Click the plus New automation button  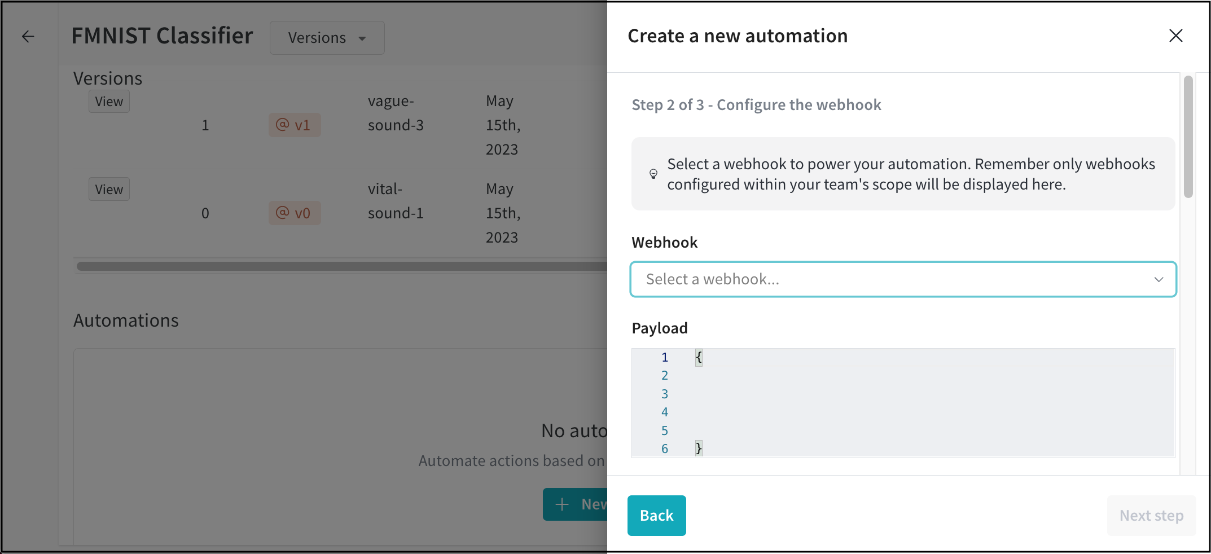tap(576, 504)
